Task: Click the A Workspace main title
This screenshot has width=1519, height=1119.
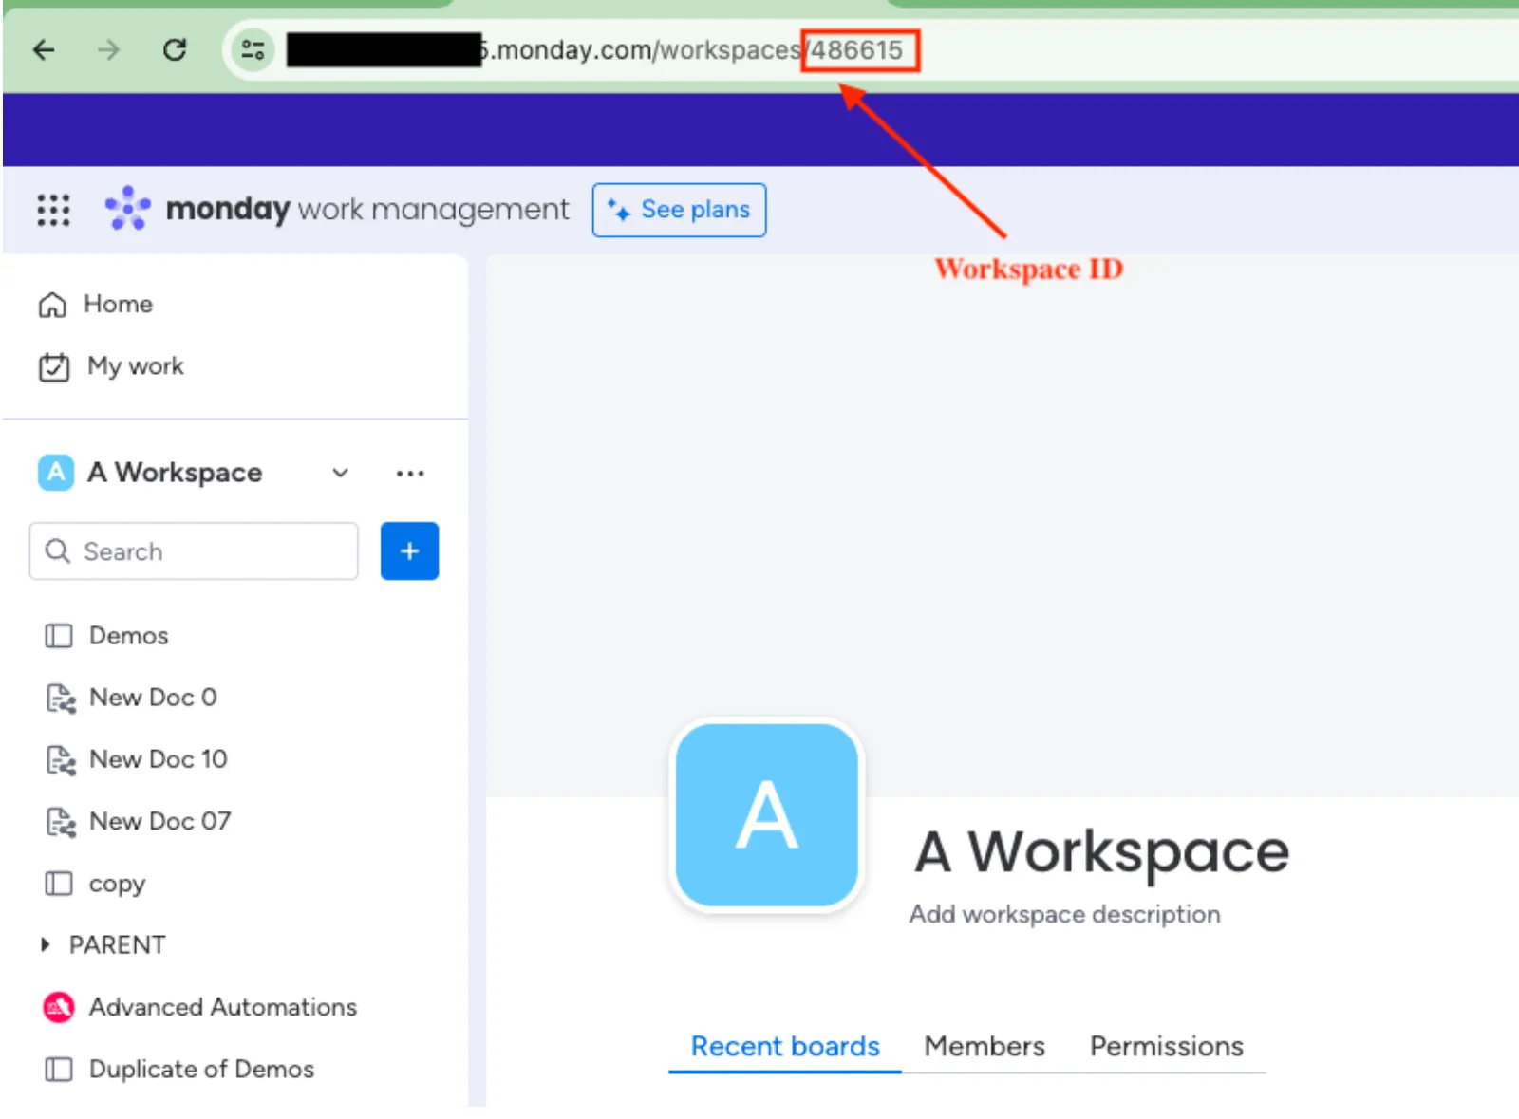Action: pyautogui.click(x=1101, y=851)
